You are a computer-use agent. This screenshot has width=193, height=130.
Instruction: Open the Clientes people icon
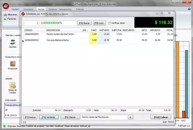tap(13, 42)
